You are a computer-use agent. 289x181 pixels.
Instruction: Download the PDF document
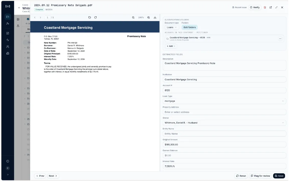tap(155, 17)
